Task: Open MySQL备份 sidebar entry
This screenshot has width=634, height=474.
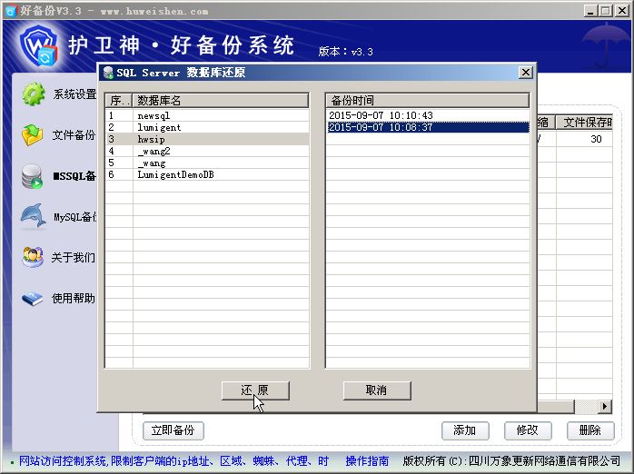Action: (75, 217)
